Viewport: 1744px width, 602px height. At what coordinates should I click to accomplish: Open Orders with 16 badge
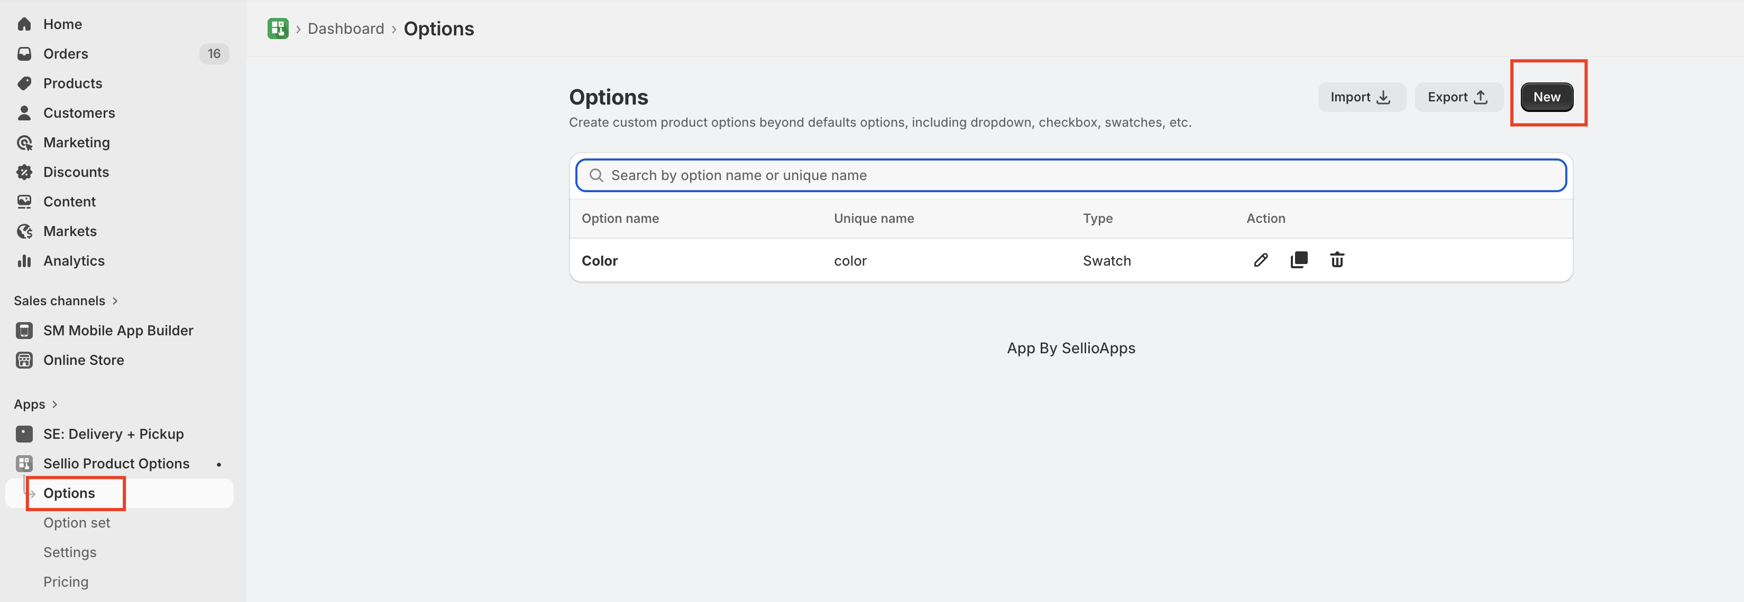(x=66, y=53)
